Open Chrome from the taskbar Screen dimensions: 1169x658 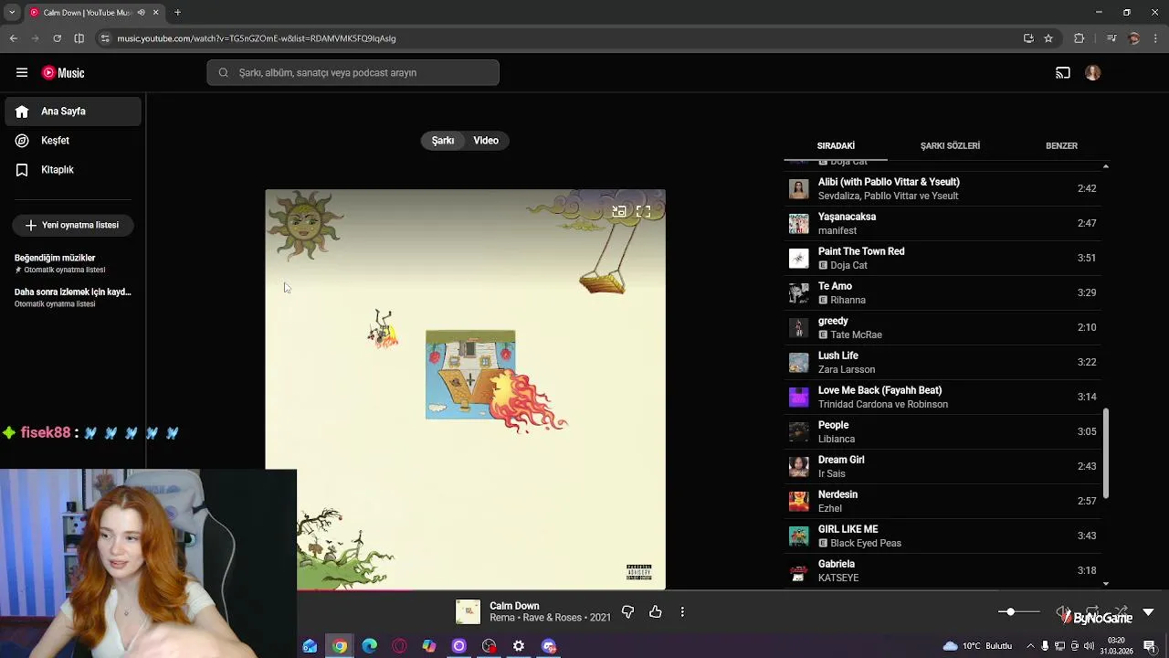[340, 646]
